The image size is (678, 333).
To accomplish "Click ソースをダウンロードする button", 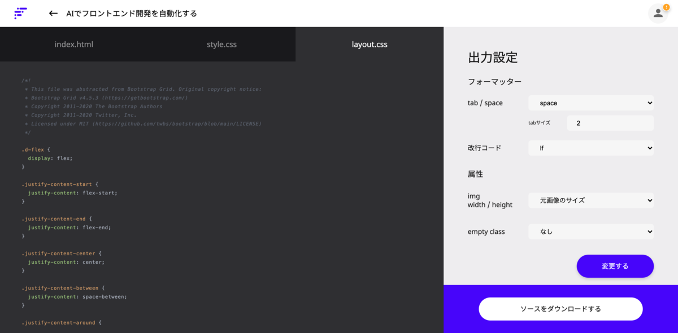I will point(560,309).
